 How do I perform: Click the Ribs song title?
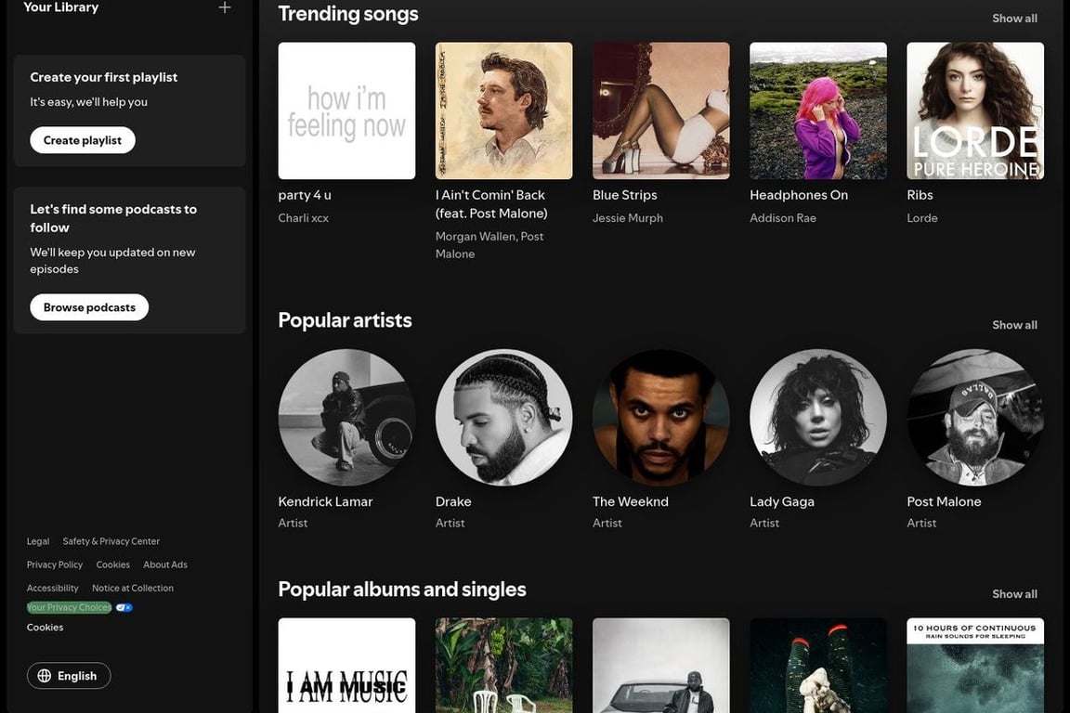tap(920, 194)
